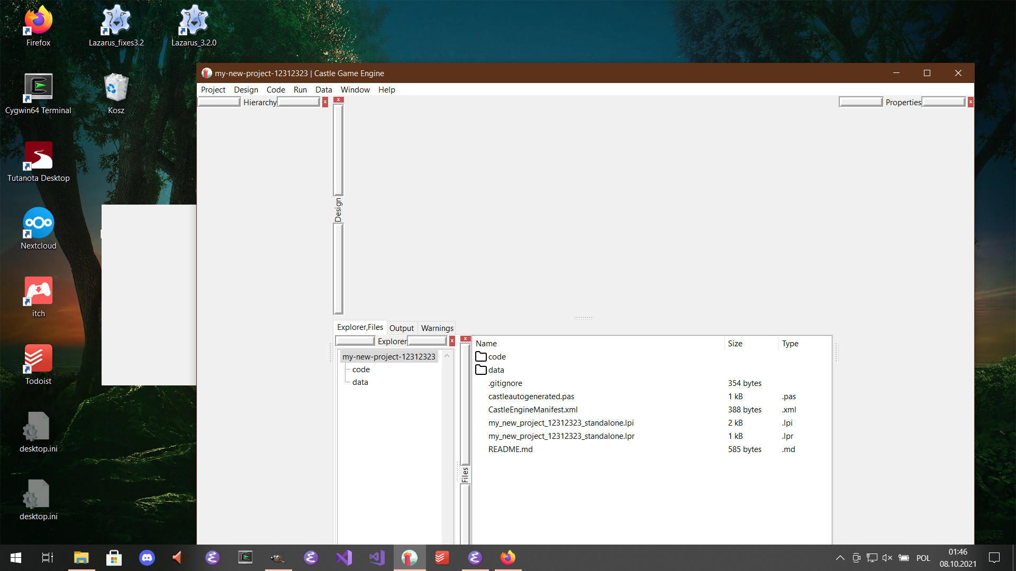Image resolution: width=1016 pixels, height=571 pixels.
Task: Close the Explorer panel with its red x
Action: coord(452,341)
